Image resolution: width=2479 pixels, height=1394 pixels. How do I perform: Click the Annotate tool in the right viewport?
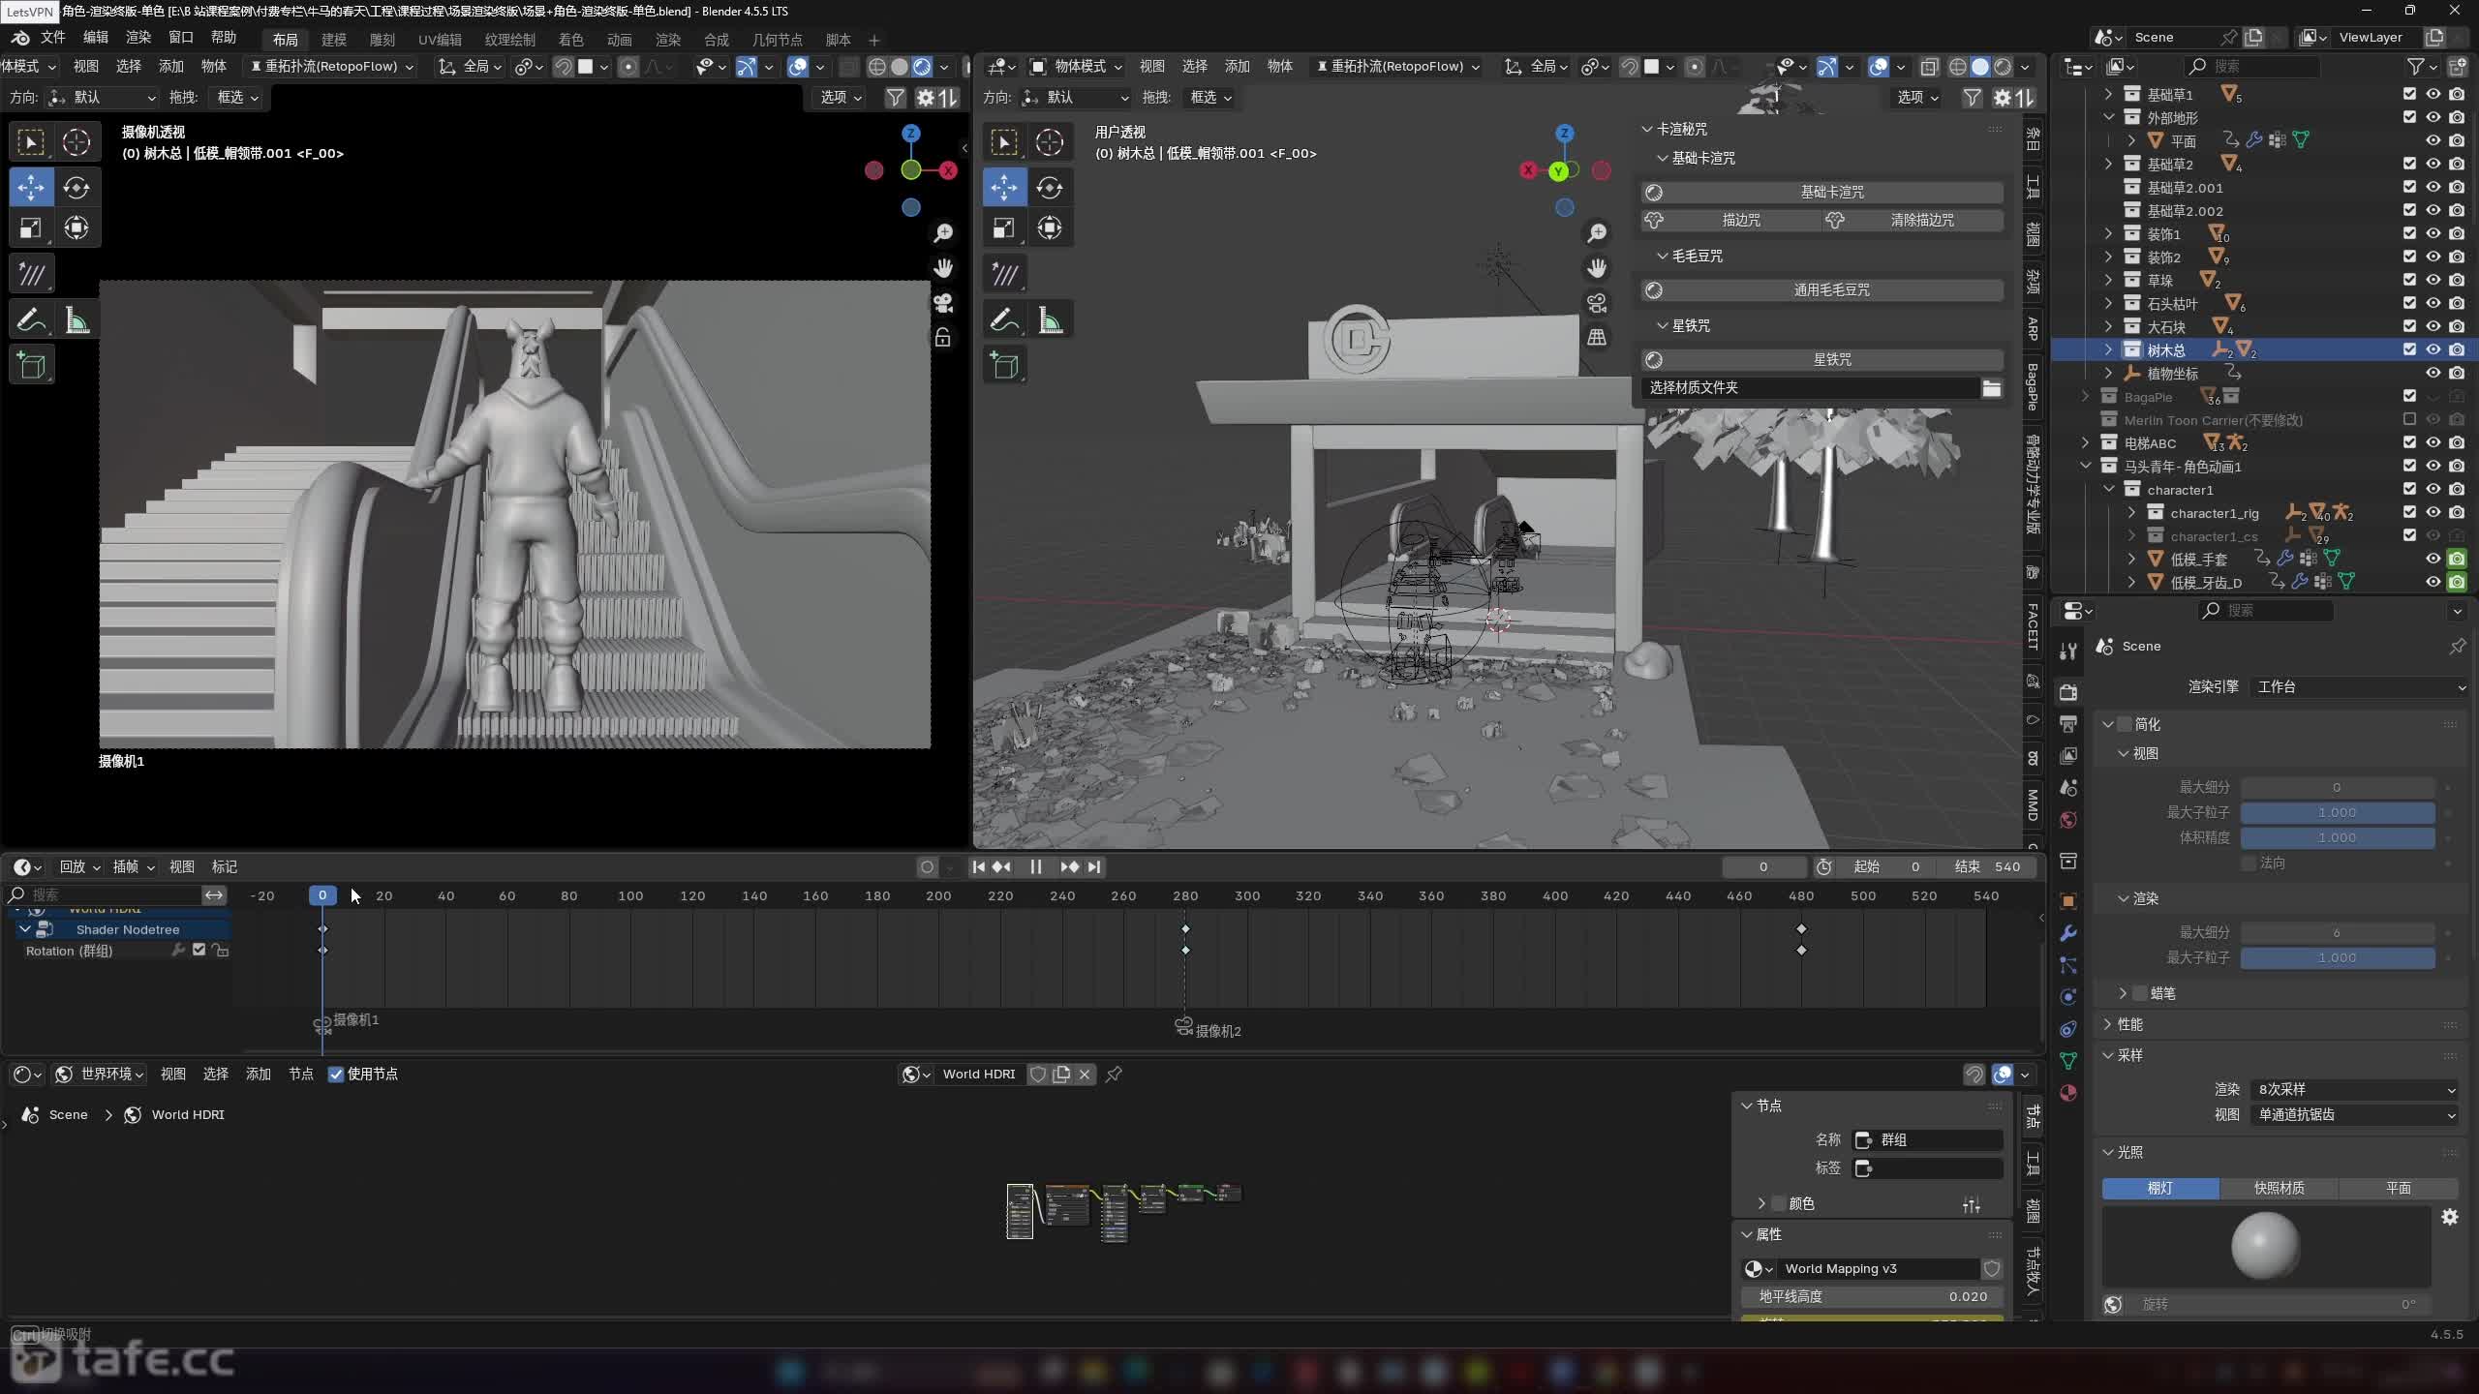click(1004, 319)
